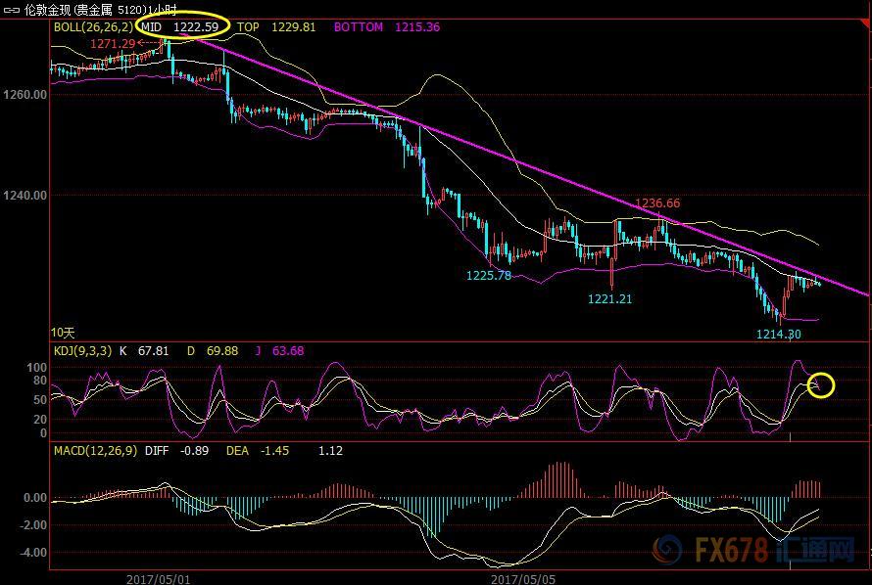Click the 1221.21 low price label
This screenshot has width=872, height=585.
click(x=610, y=299)
